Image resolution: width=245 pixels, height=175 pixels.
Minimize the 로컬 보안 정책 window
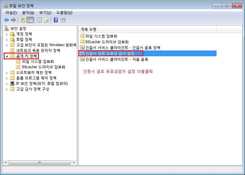[217, 6]
